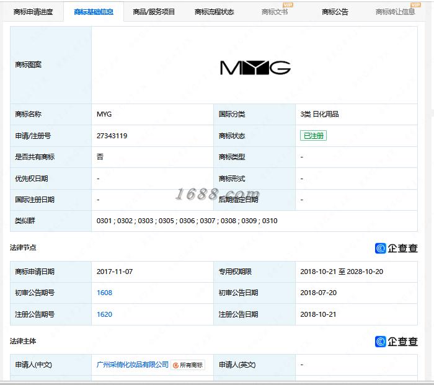This screenshot has height=385, width=434.
Task: Click 企查查 logo beside 法律节点
Action: click(396, 248)
